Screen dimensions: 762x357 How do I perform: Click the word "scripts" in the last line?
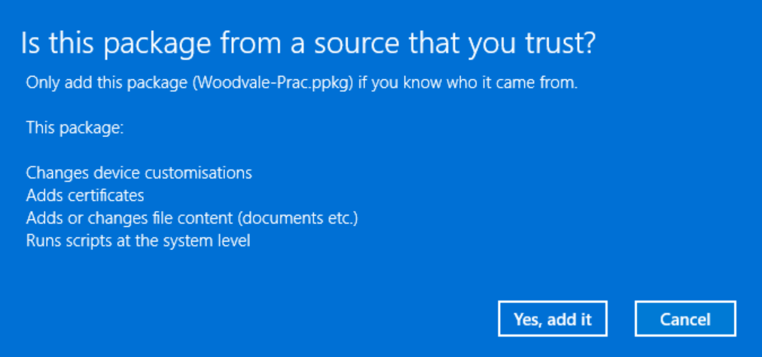[x=80, y=241]
